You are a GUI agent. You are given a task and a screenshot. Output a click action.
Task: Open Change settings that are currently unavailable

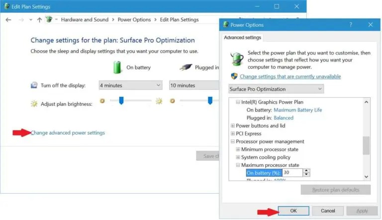tap(290, 76)
